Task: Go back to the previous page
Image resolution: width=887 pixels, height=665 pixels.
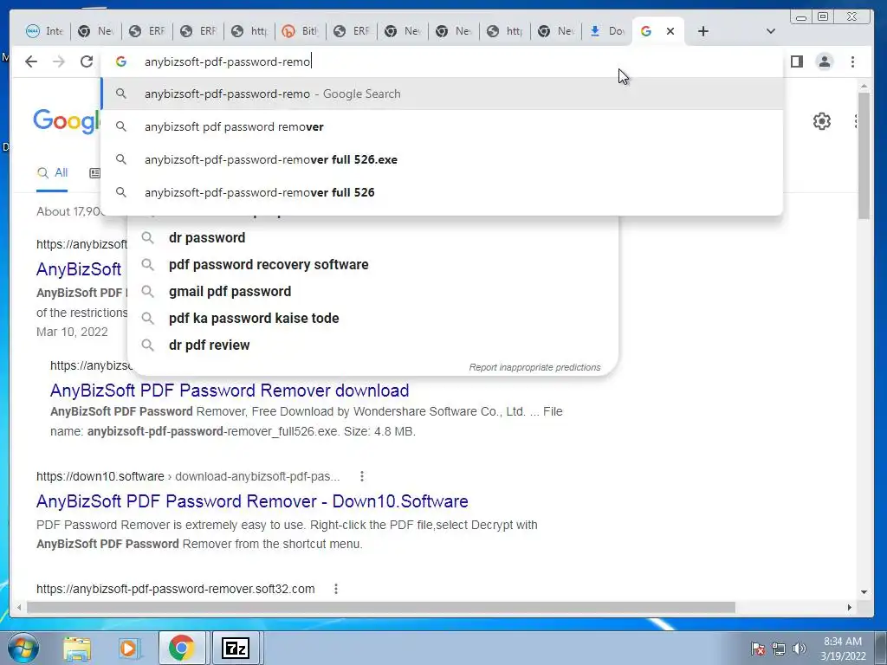Action: (31, 61)
